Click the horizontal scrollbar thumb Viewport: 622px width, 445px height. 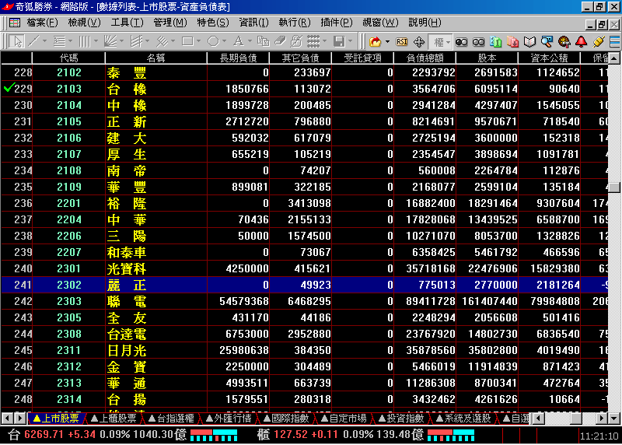click(576, 418)
